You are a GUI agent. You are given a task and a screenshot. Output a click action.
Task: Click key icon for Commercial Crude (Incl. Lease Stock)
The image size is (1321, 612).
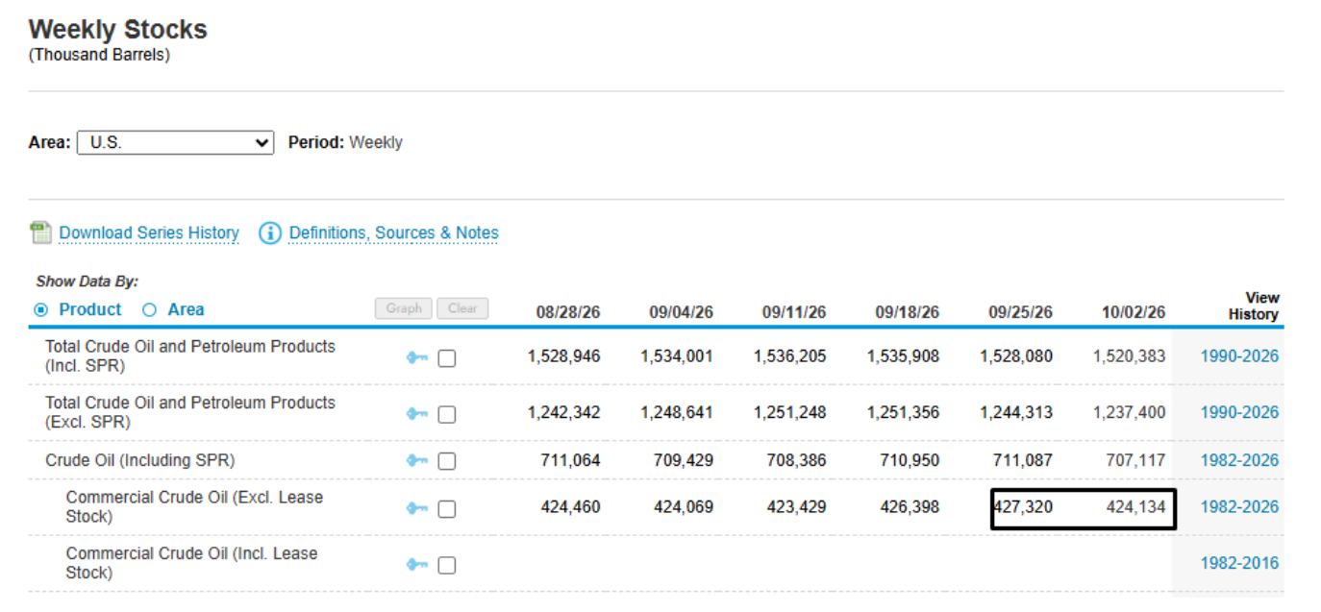pos(417,565)
